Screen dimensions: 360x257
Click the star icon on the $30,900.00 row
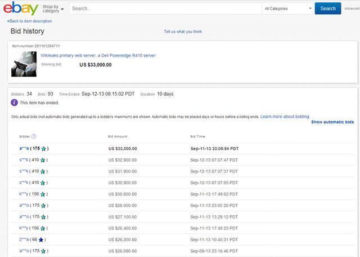[43, 183]
